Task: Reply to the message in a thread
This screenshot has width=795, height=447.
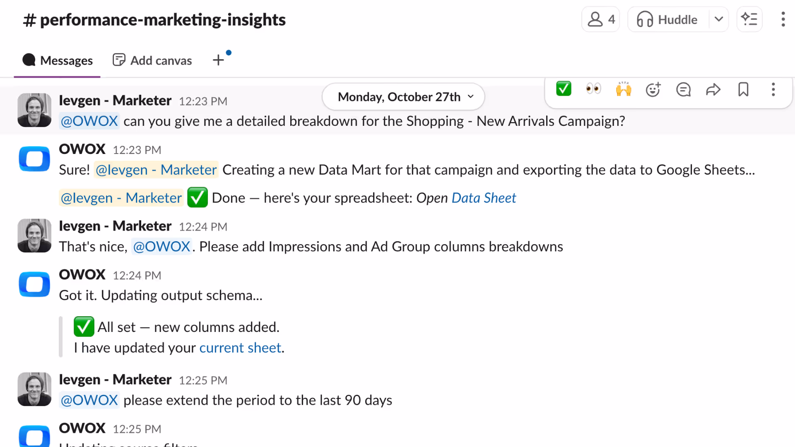Action: point(683,89)
